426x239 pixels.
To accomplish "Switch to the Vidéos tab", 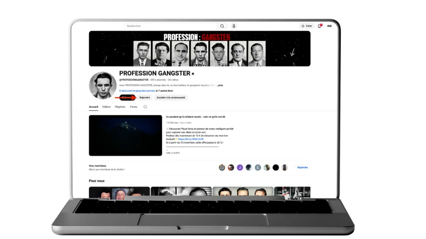I will point(106,107).
